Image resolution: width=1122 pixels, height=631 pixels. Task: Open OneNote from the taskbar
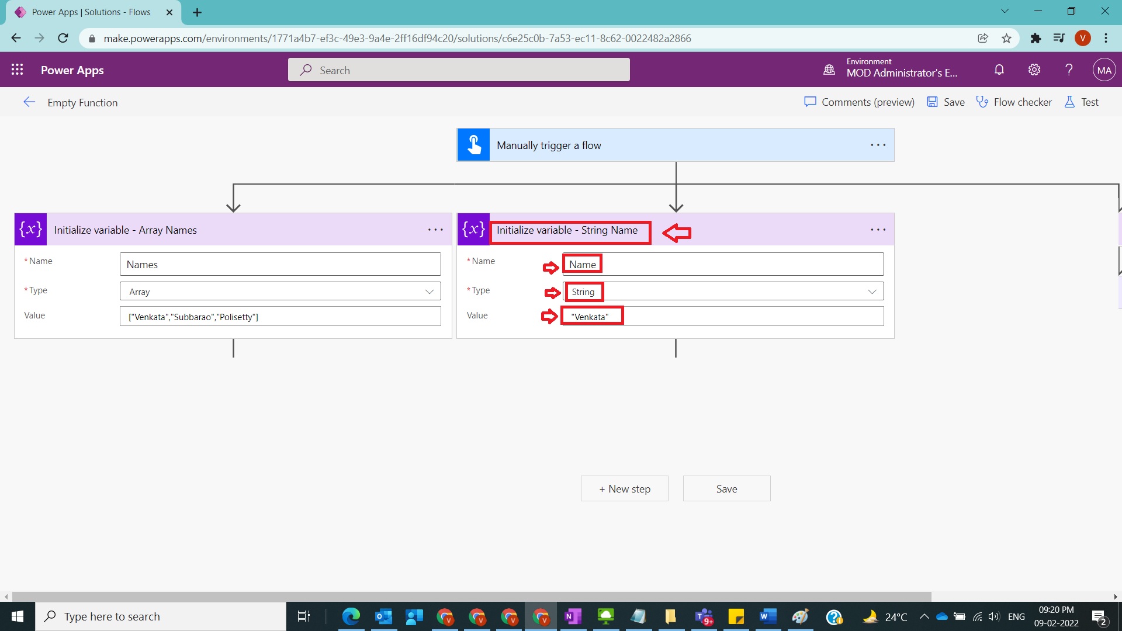(573, 616)
